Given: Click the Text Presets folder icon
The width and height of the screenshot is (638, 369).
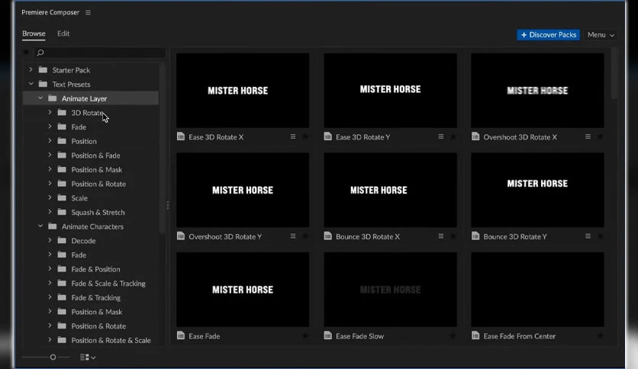Looking at the screenshot, I should point(43,84).
